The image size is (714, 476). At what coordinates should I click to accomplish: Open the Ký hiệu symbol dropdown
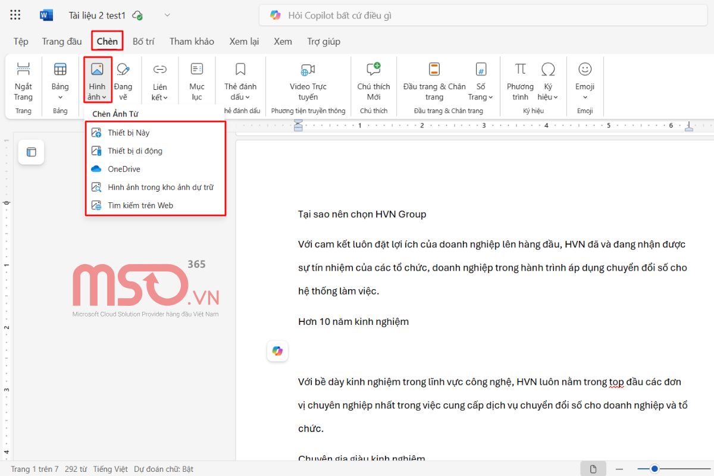(x=548, y=82)
